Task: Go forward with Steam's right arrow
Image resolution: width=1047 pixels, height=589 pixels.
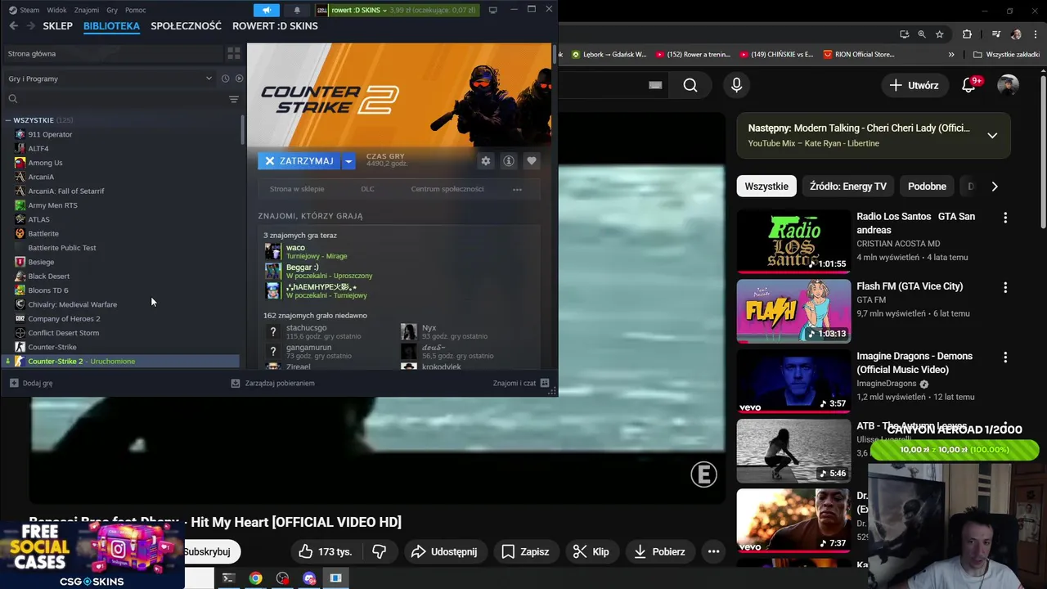Action: pyautogui.click(x=30, y=26)
